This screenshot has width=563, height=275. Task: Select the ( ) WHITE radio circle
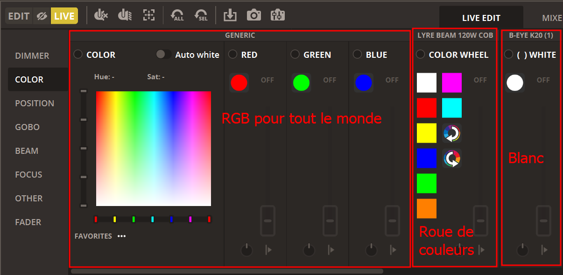pyautogui.click(x=509, y=54)
